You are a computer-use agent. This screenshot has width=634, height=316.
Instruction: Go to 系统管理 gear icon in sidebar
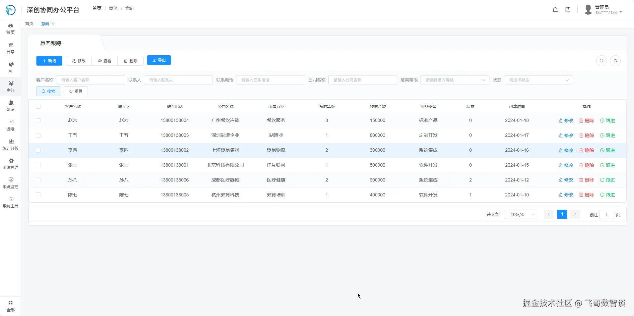point(11,161)
